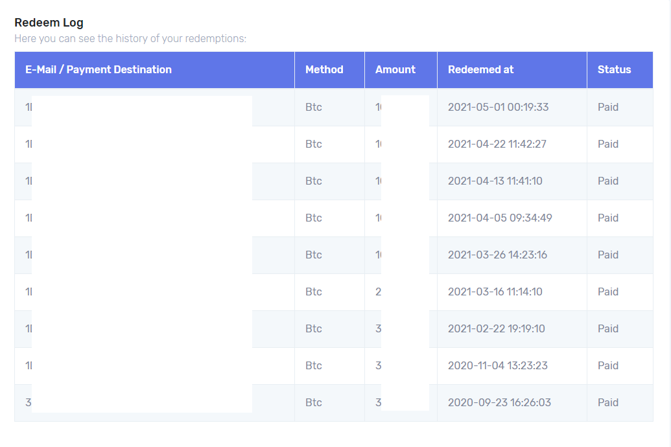Select Btc method in the 2020-09-23 row
This screenshot has height=447, width=671.
tap(314, 402)
